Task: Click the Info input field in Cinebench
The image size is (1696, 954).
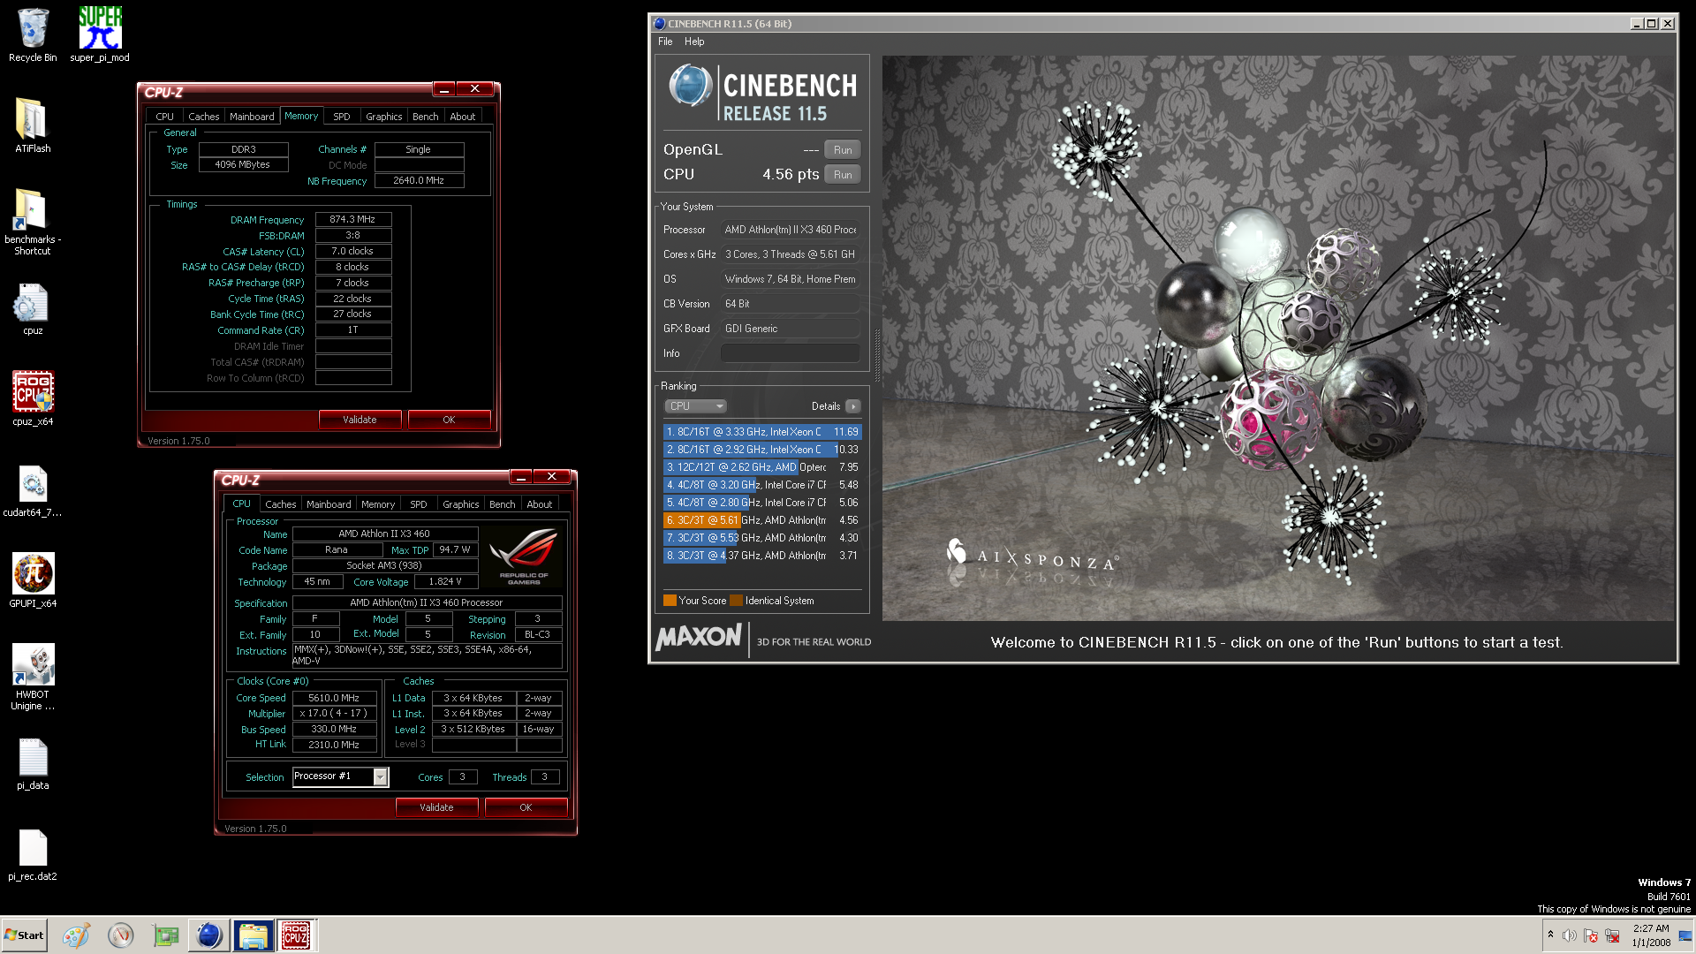Action: pos(791,353)
